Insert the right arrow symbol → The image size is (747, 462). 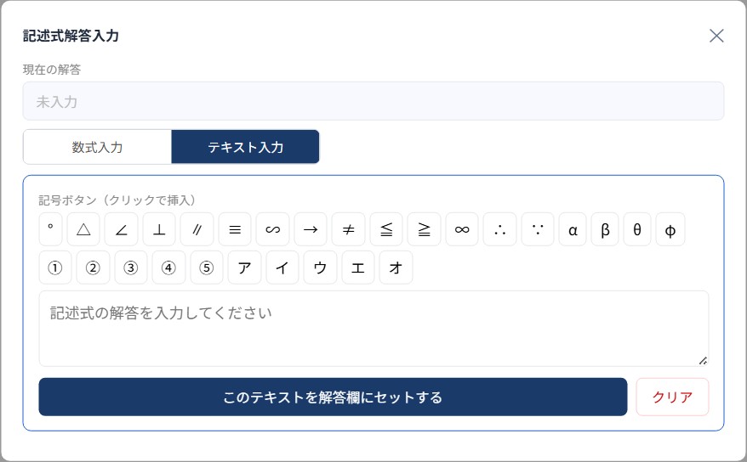point(311,229)
